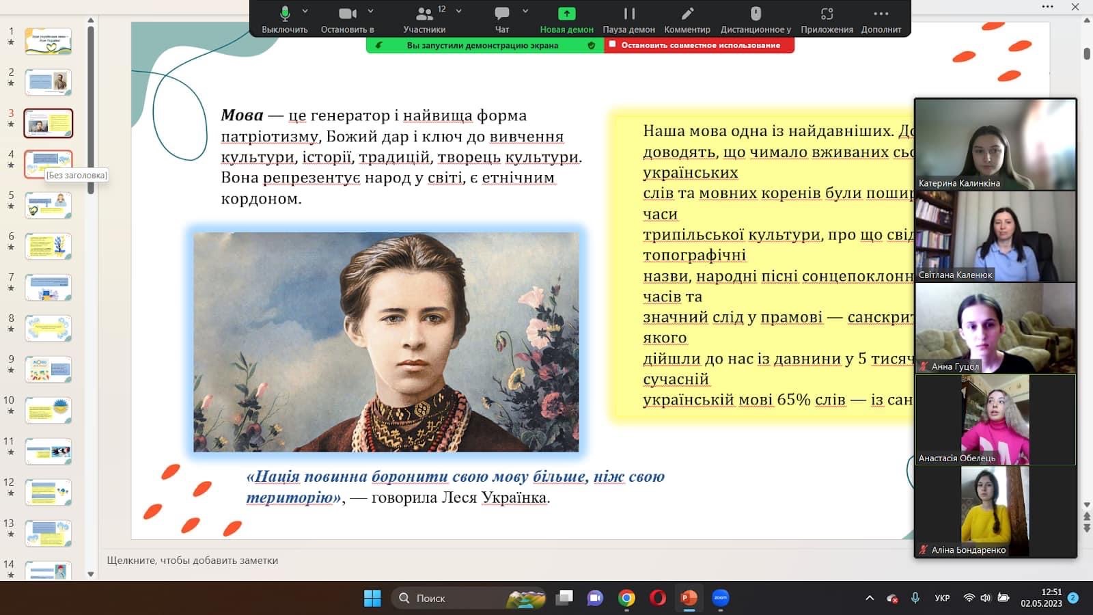
Task: Select Катерина Калинкіна video tile
Action: (995, 144)
